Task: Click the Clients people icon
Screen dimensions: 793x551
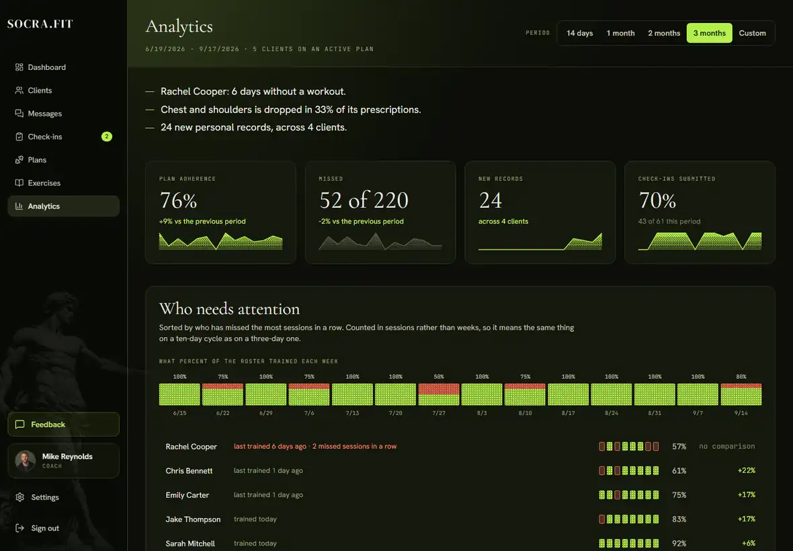Action: point(19,90)
